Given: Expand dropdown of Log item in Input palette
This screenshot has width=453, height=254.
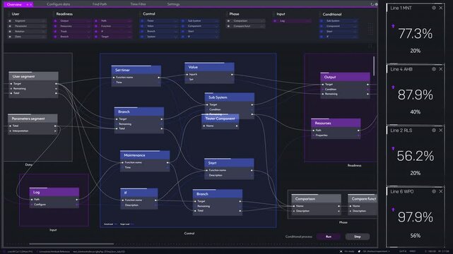Looking at the screenshot, I should [308, 21].
